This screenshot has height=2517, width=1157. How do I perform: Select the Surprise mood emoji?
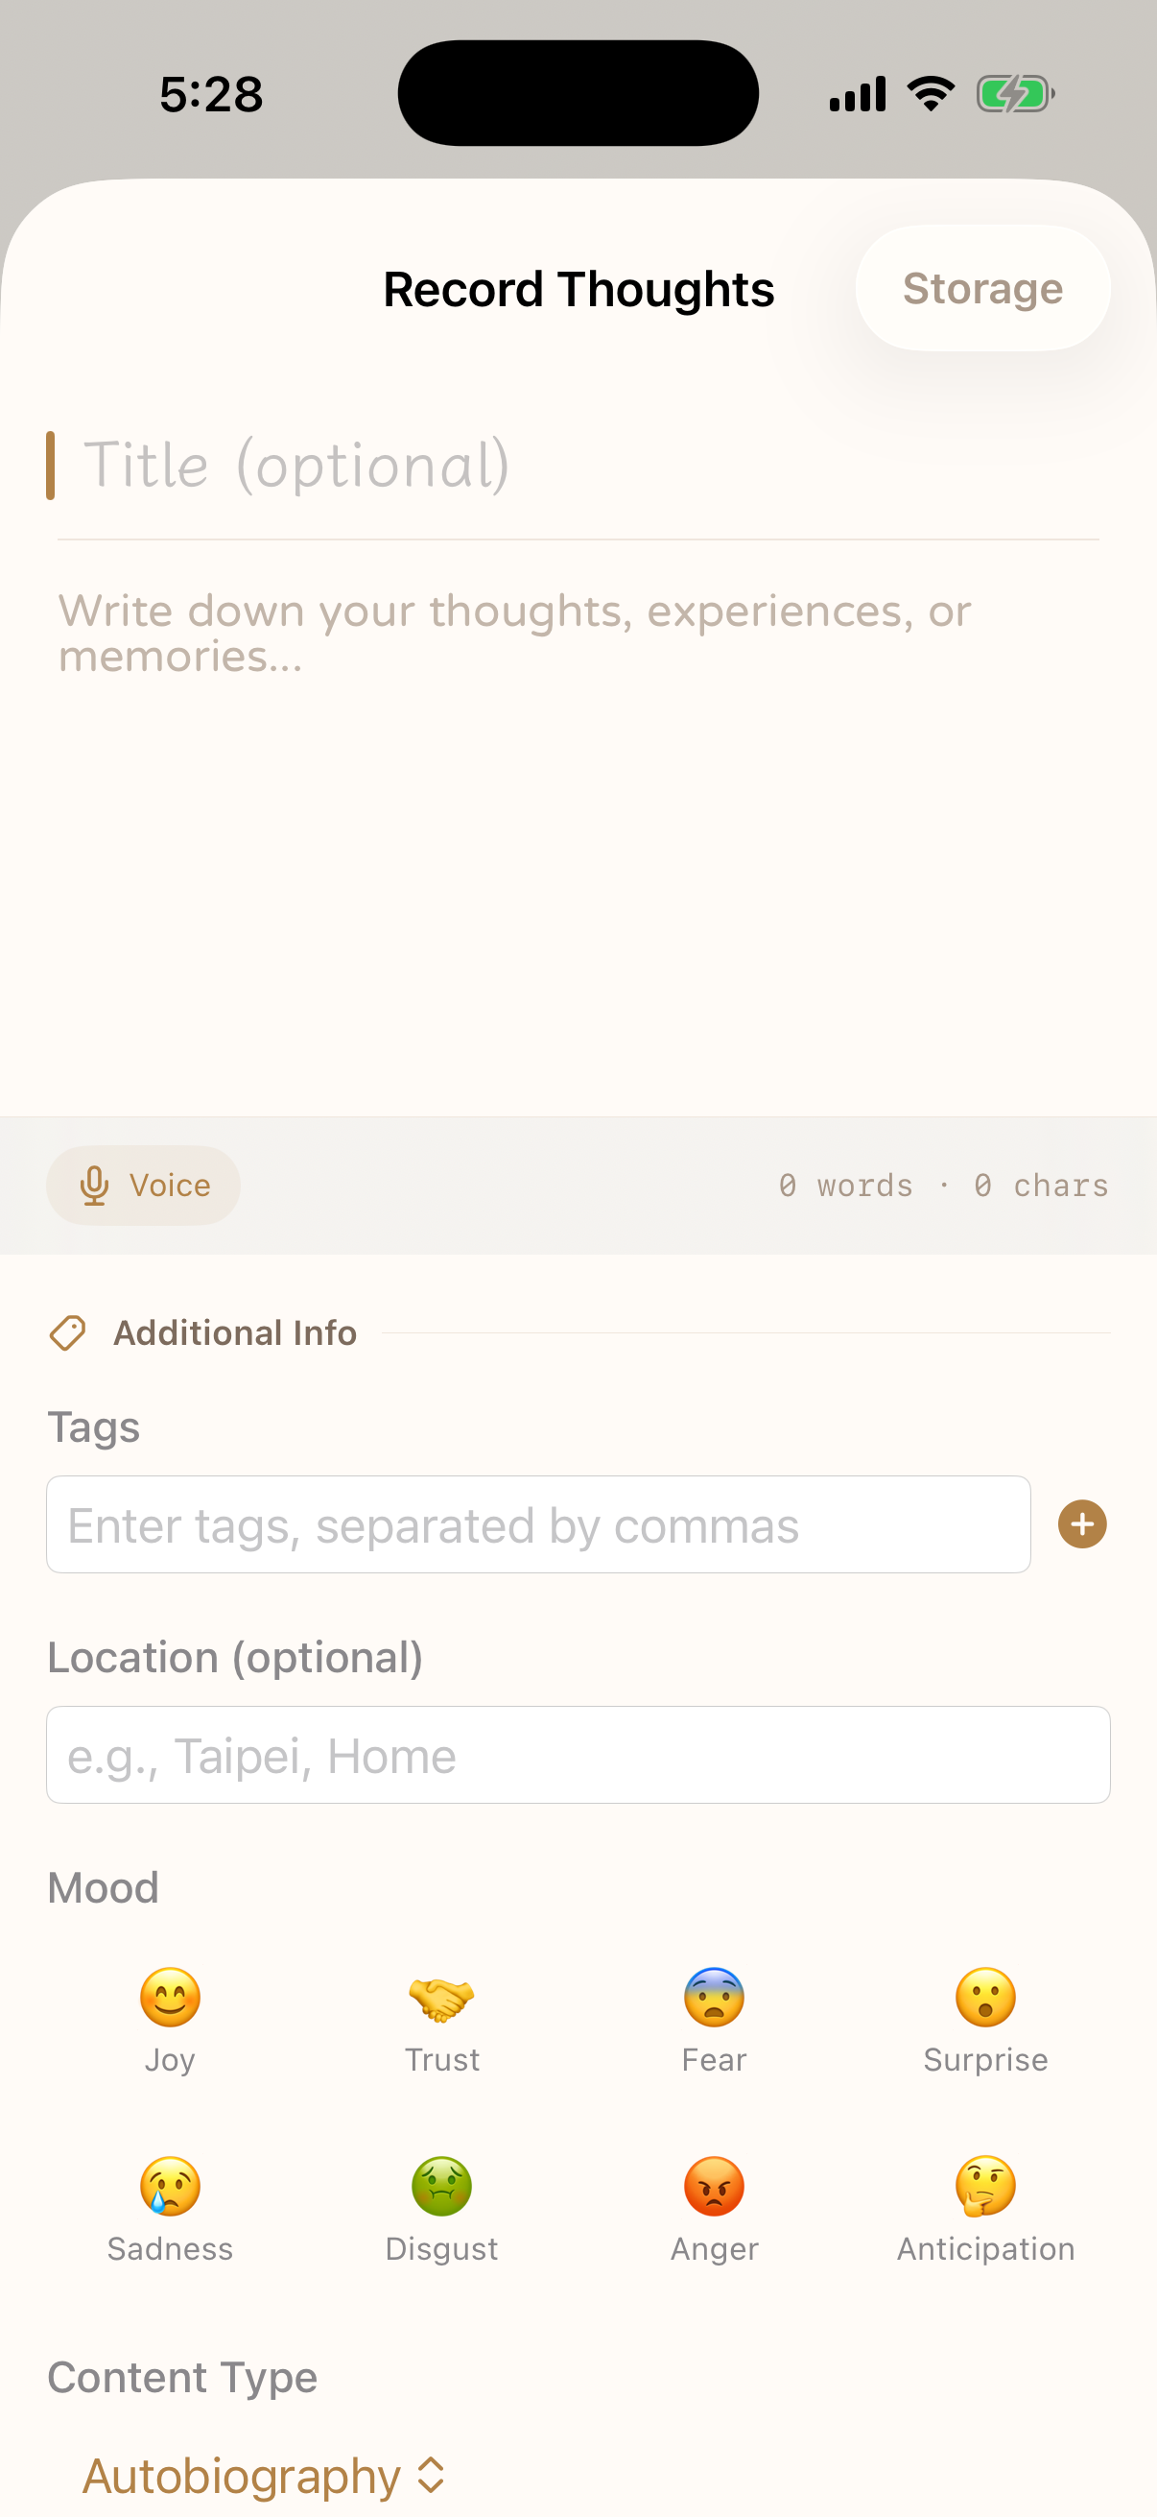point(985,1999)
